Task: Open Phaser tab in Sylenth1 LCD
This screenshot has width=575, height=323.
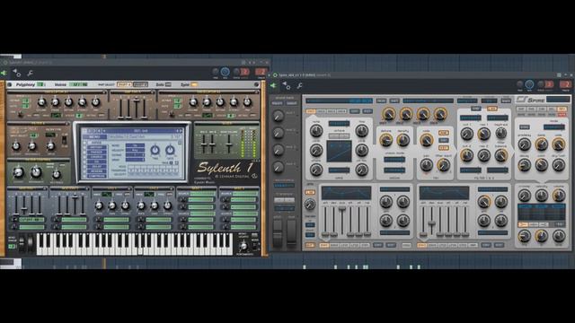Action: [97, 153]
